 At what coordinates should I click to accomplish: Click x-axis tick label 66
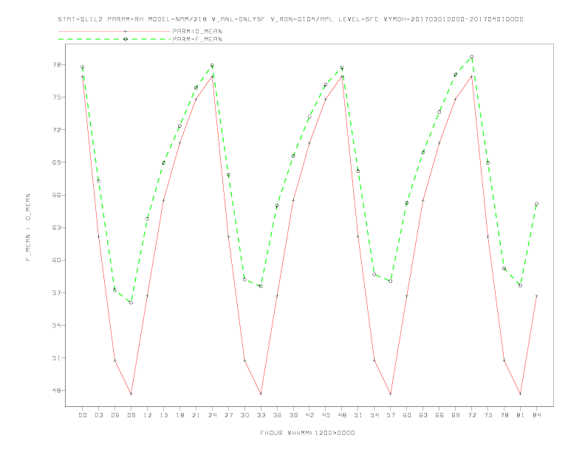click(x=439, y=415)
